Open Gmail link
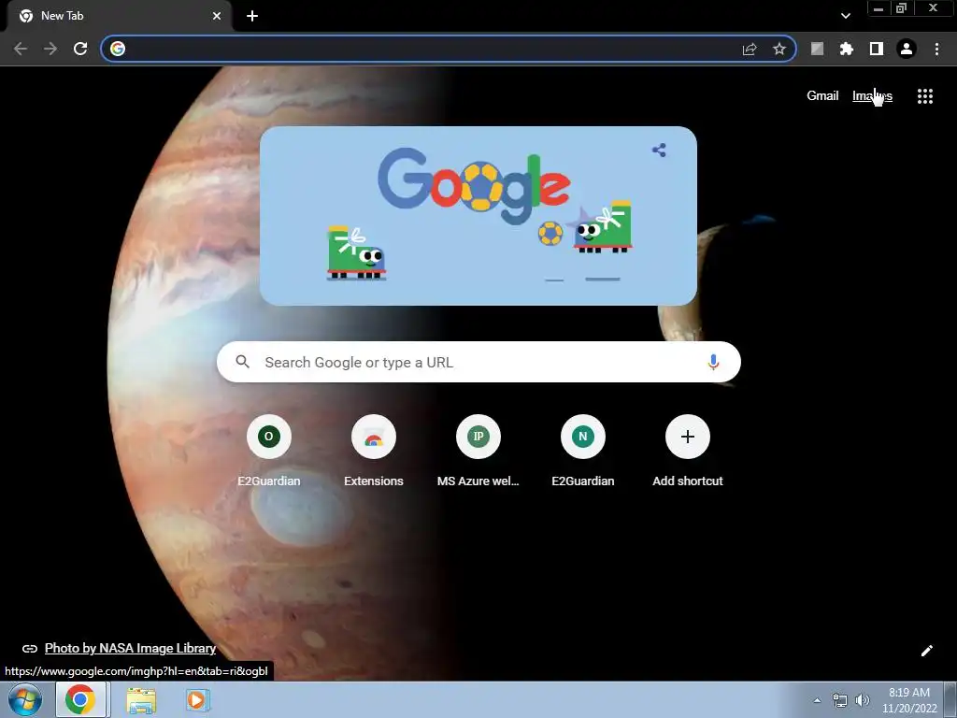The height and width of the screenshot is (718, 957). pyautogui.click(x=822, y=96)
